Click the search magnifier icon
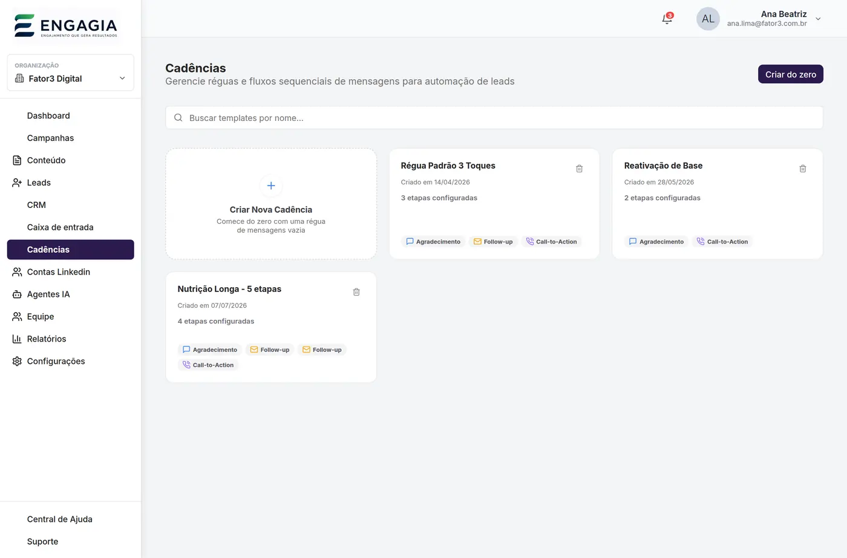 point(178,118)
